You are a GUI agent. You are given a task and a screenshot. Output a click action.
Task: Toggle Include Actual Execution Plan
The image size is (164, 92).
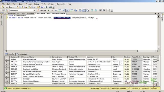72,10
